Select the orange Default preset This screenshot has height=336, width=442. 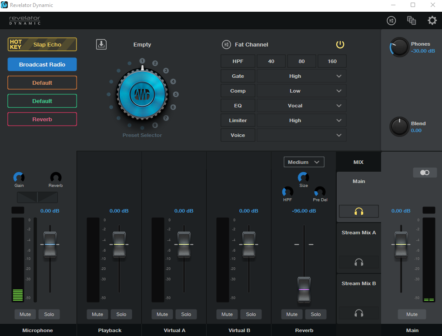(42, 83)
